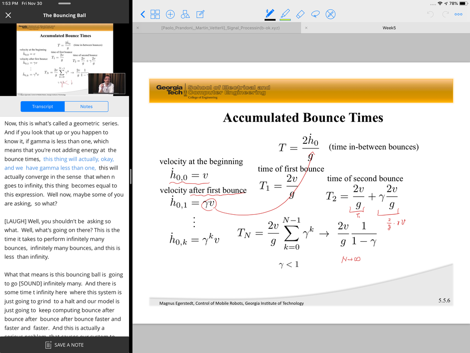Tap 'velocity after first bounce' label on slide
The image size is (470, 353).
point(203,190)
